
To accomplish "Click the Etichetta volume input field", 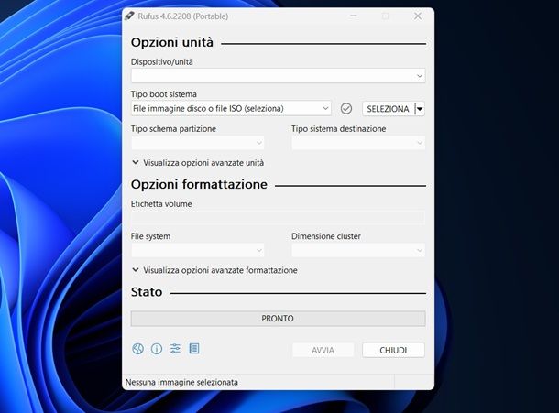I will [x=278, y=218].
